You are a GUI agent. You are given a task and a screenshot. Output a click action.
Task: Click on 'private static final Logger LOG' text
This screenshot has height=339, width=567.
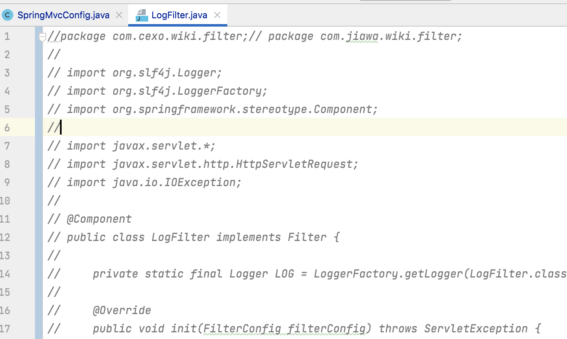(193, 274)
